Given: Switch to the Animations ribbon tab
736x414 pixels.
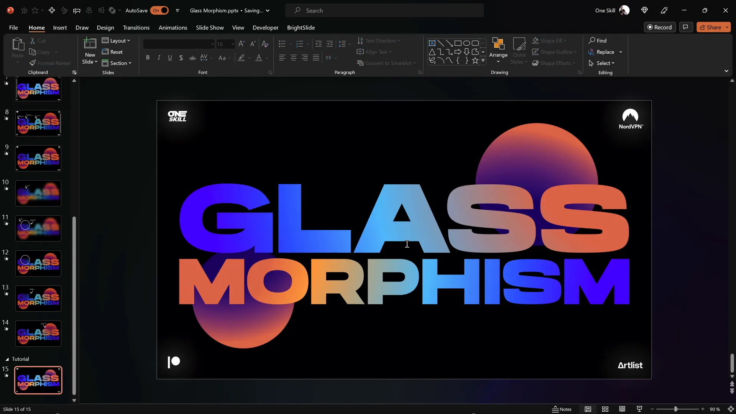Looking at the screenshot, I should (x=173, y=28).
